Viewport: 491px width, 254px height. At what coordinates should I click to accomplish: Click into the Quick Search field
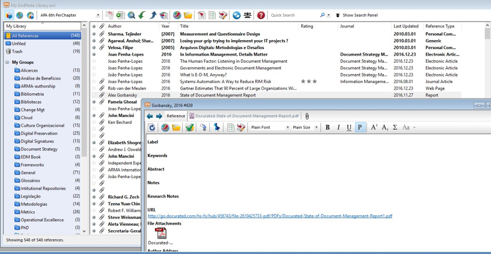(293, 15)
